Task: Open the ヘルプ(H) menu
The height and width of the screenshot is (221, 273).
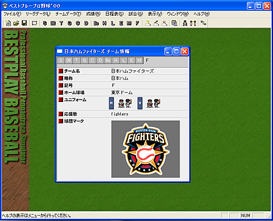Action: point(201,14)
